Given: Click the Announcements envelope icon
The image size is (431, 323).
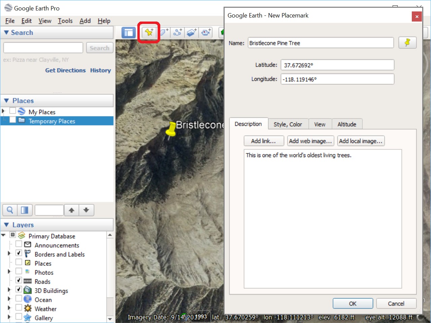Looking at the screenshot, I should [28, 245].
